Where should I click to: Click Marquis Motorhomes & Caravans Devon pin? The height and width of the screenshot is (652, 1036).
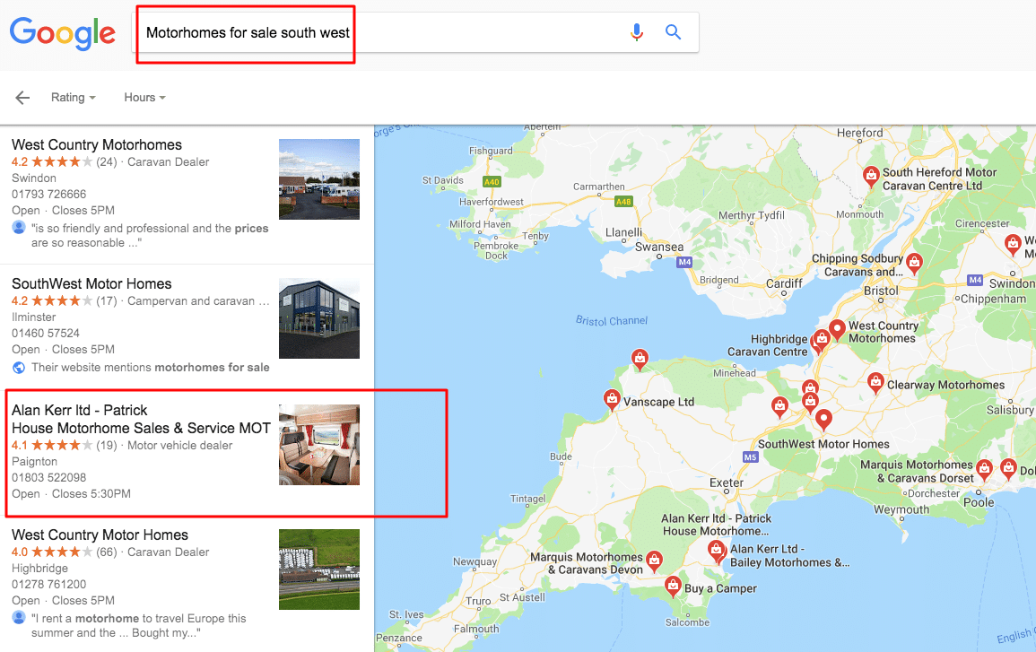[x=654, y=561]
